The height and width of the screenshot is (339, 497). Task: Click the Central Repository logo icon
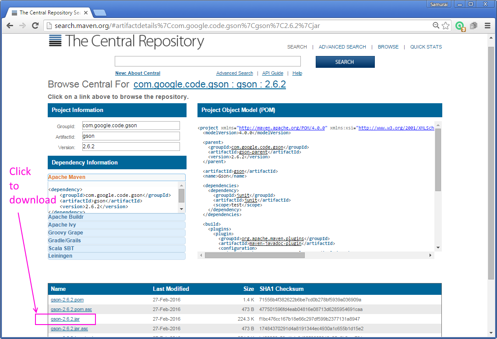(55, 41)
